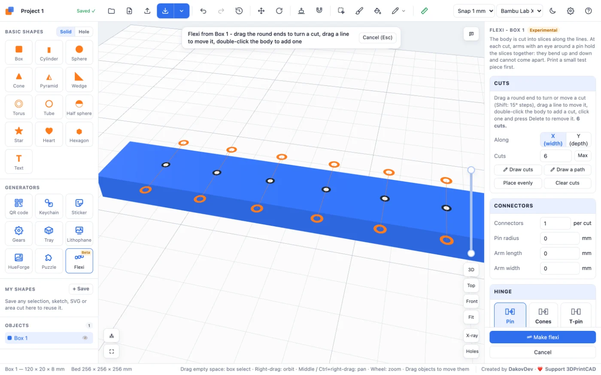Expand the export options dropdown arrow
The width and height of the screenshot is (601, 375).
coord(182,11)
